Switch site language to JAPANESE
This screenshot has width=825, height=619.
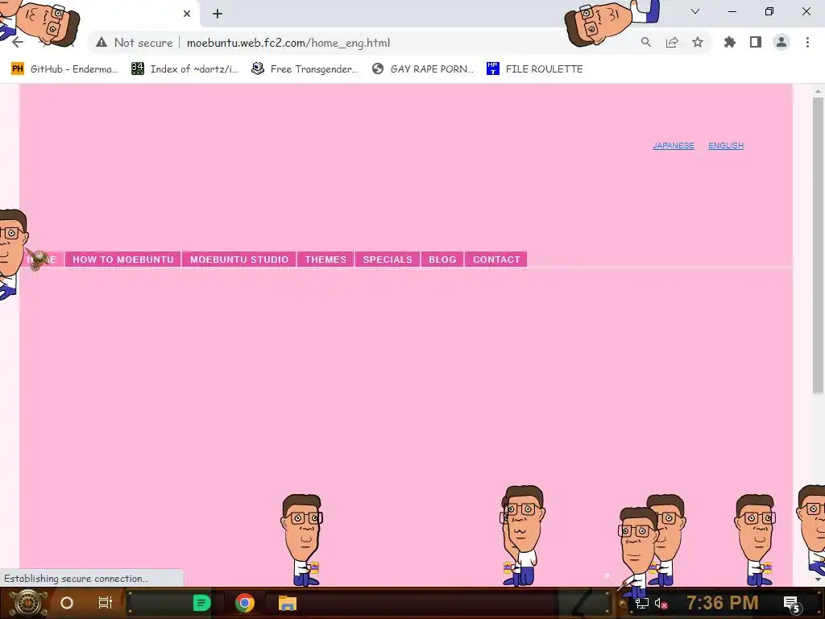[x=674, y=146]
